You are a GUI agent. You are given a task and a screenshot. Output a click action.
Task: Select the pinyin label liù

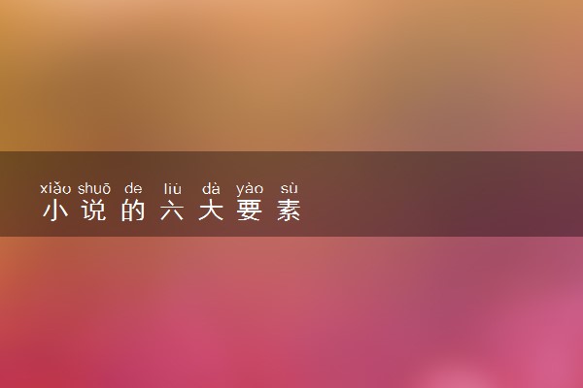173,188
